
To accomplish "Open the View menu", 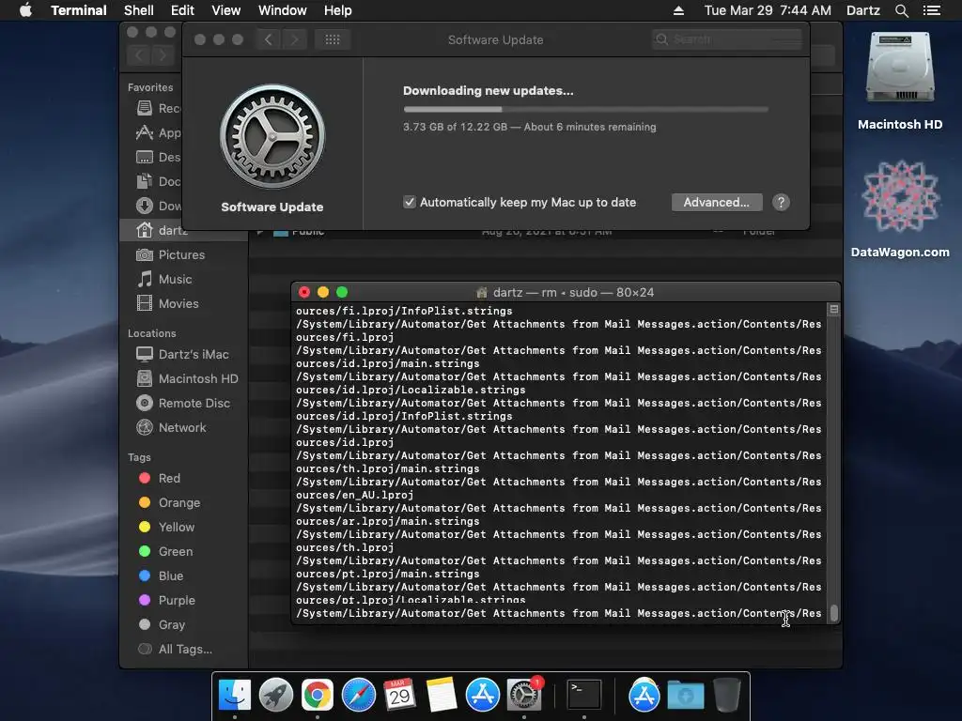I will pos(225,10).
